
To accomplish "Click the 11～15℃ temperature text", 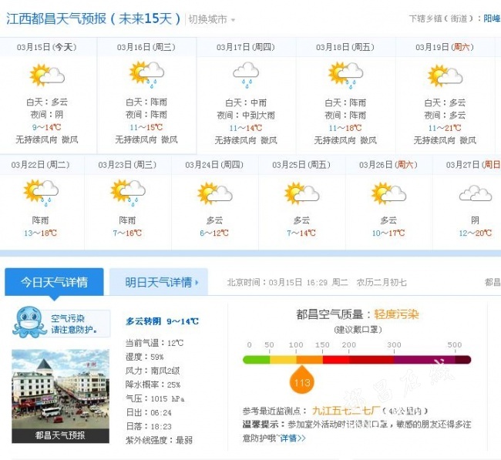I will [146, 127].
